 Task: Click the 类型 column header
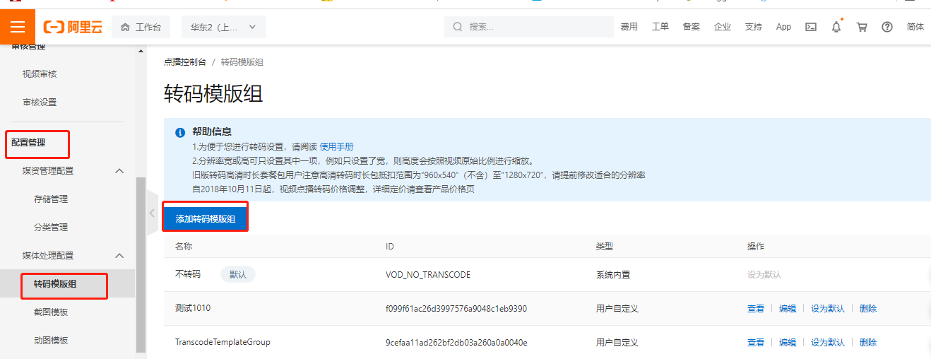pyautogui.click(x=605, y=247)
